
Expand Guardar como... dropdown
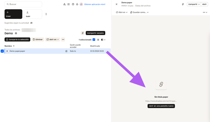point(139,12)
